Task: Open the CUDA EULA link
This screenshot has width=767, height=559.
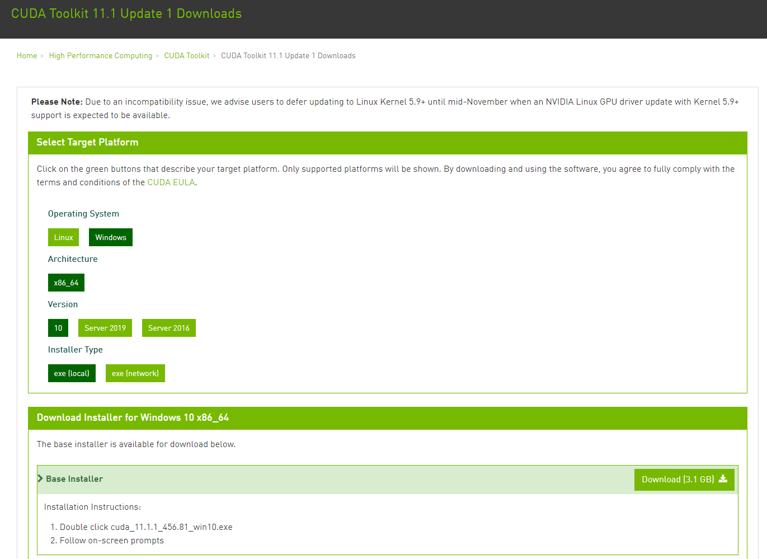Action: point(171,182)
